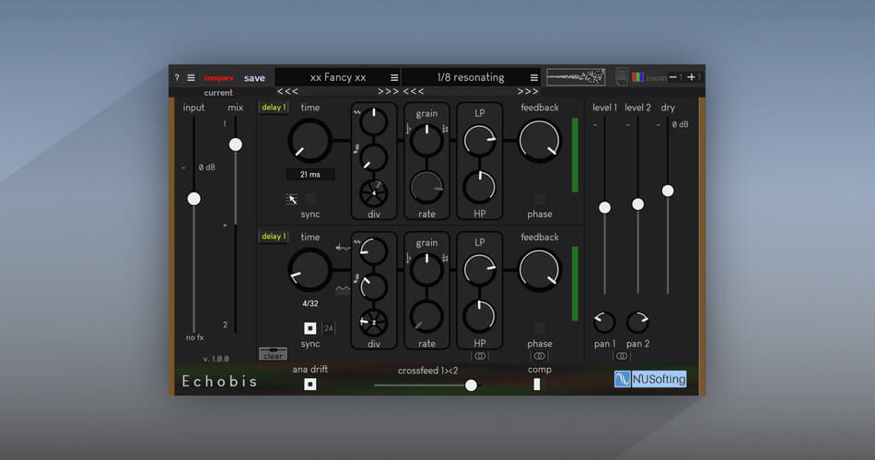The height and width of the screenshot is (460, 875).
Task: Click the top delay time knob
Action: click(309, 140)
